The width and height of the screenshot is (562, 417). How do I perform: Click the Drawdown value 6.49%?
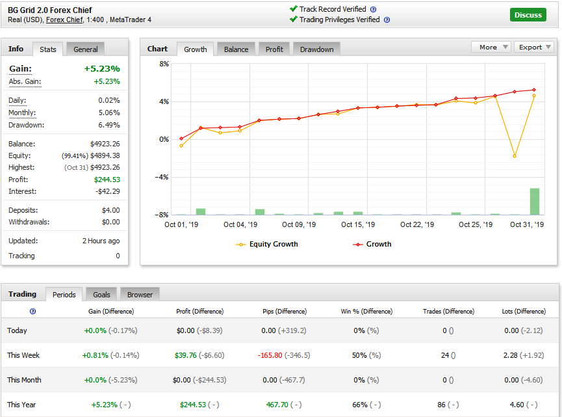pyautogui.click(x=109, y=126)
